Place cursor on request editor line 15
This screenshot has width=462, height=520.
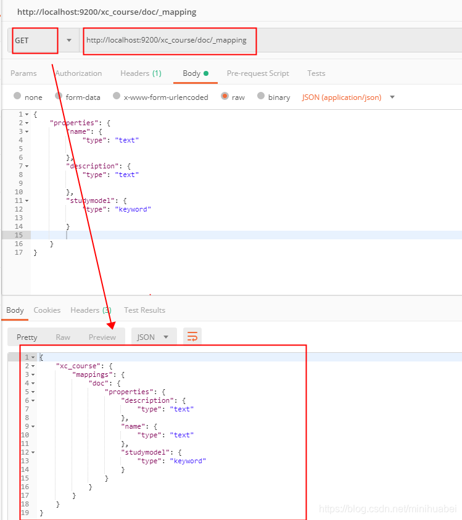[x=245, y=235]
